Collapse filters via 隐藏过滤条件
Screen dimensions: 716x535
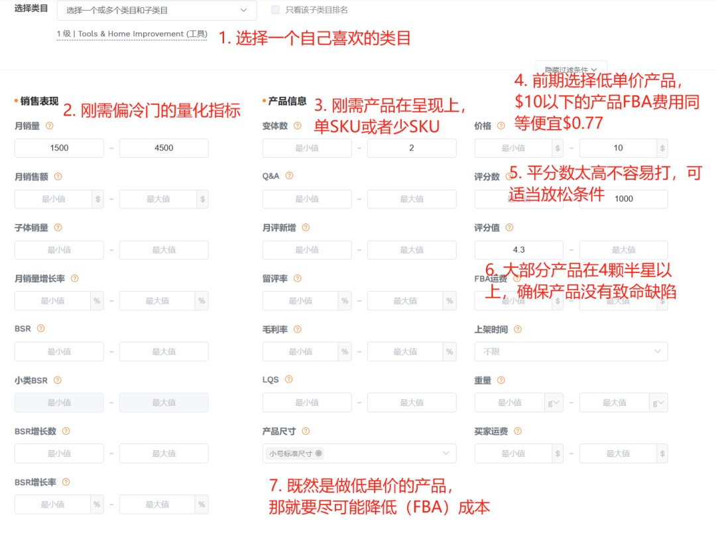[x=571, y=68]
